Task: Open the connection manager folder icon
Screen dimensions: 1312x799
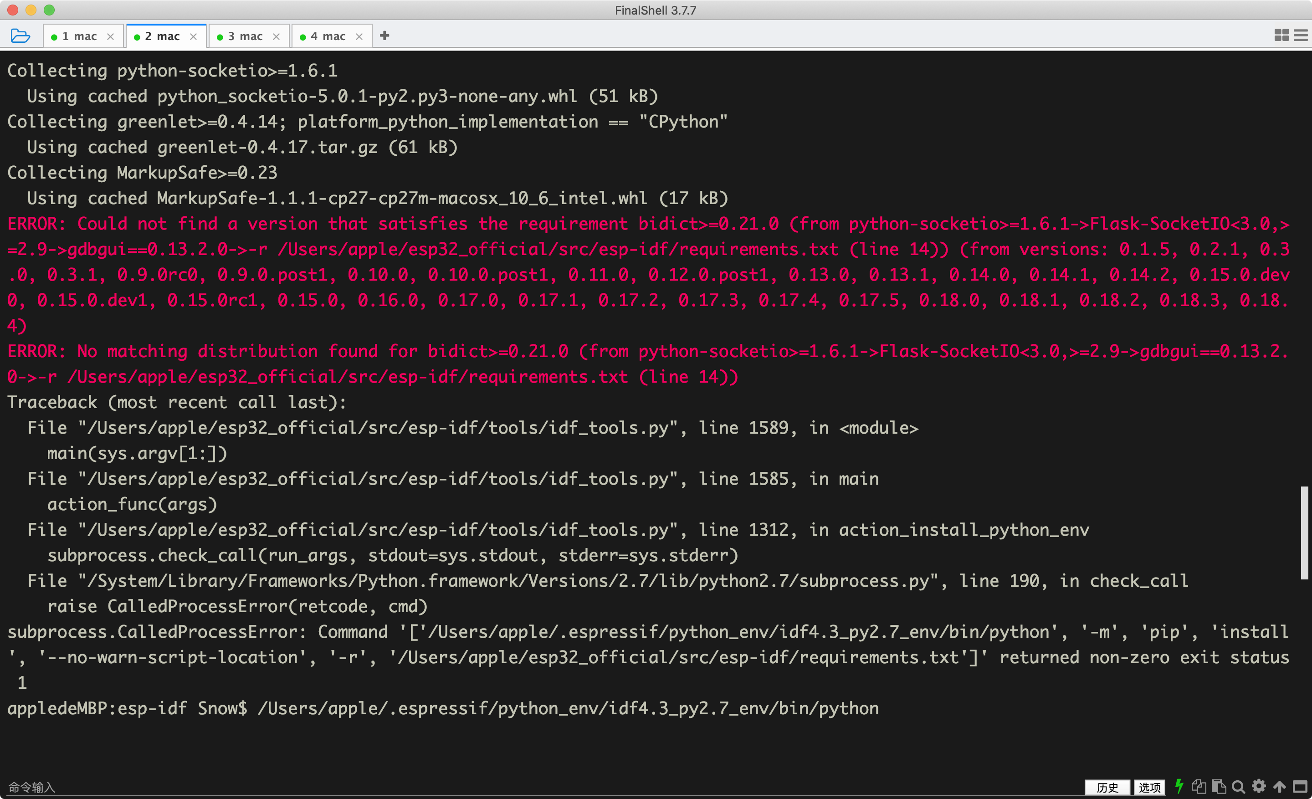Action: [20, 36]
